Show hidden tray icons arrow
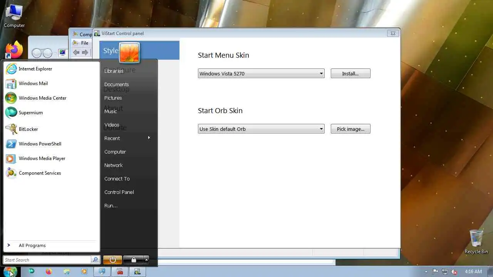Image resolution: width=493 pixels, height=277 pixels. tap(426, 272)
